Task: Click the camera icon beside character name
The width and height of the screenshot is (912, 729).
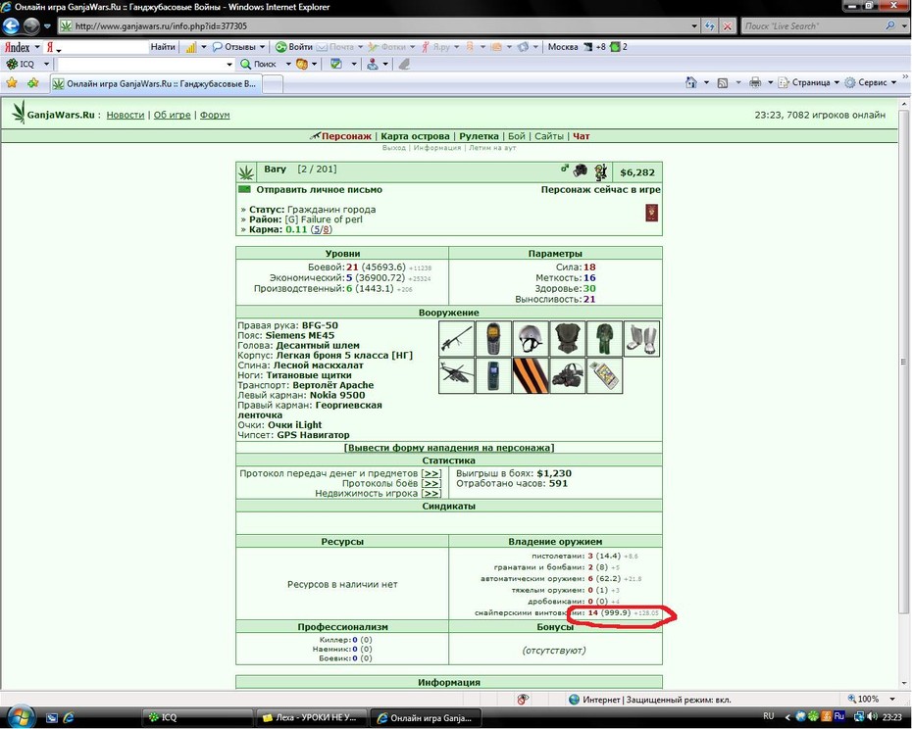Action: [580, 170]
